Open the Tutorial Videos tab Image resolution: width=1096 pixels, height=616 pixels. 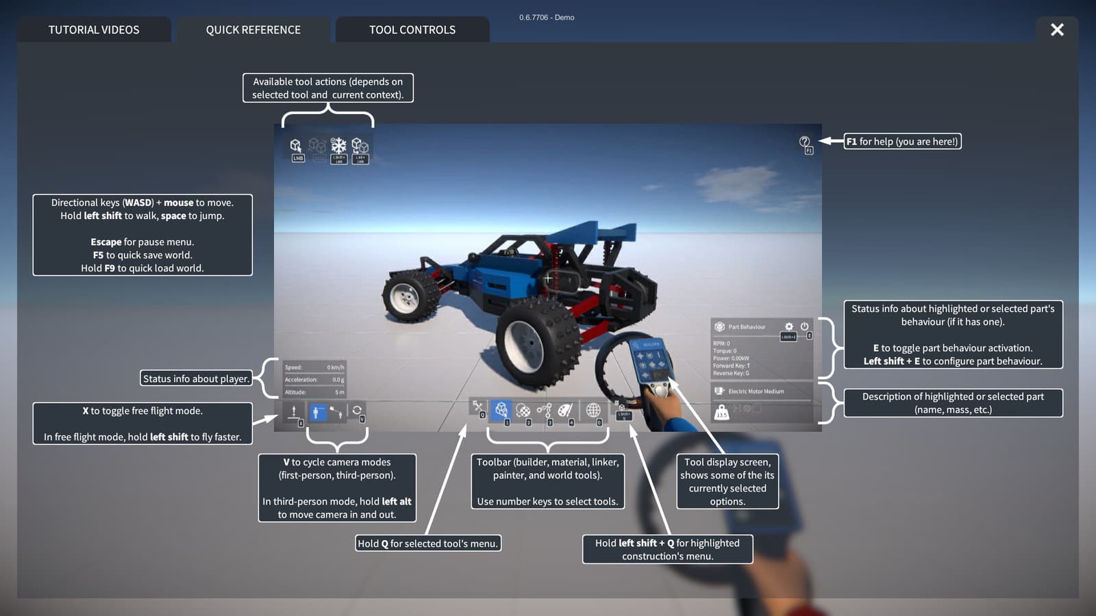(x=94, y=29)
